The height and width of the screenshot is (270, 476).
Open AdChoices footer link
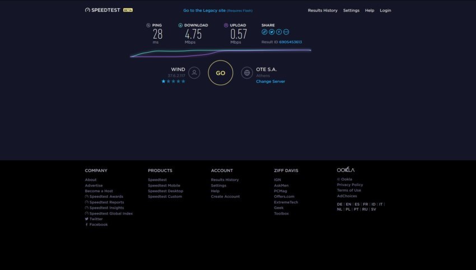[x=347, y=196]
